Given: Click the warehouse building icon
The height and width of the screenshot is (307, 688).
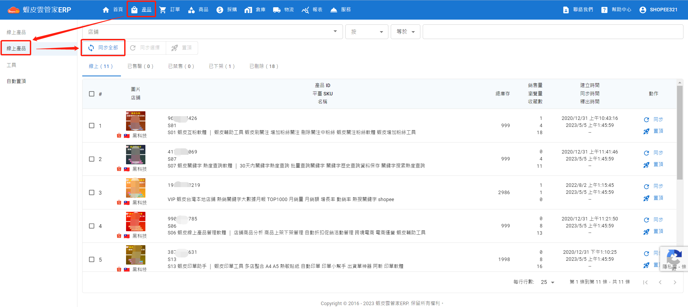Looking at the screenshot, I should (248, 10).
